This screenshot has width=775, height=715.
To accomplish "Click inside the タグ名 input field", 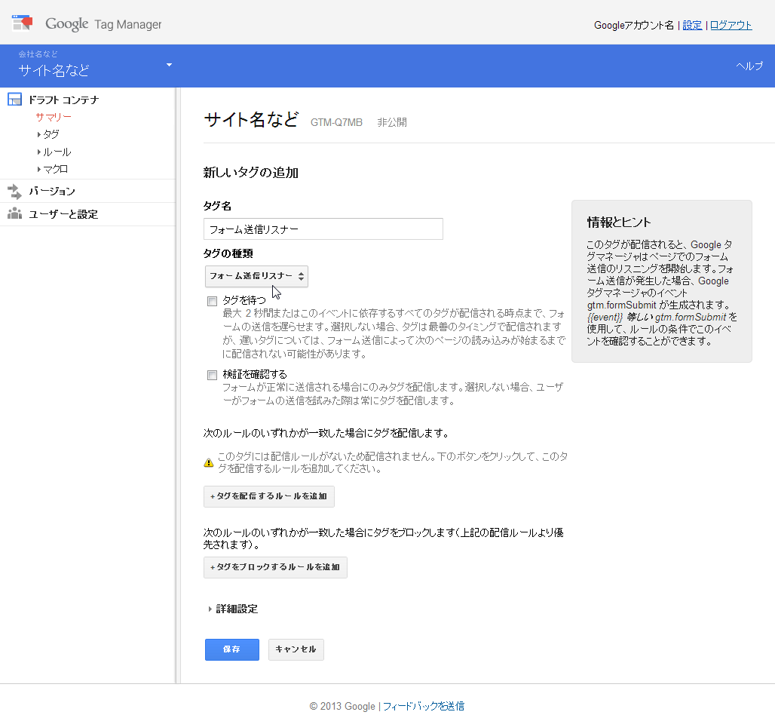I will point(323,229).
